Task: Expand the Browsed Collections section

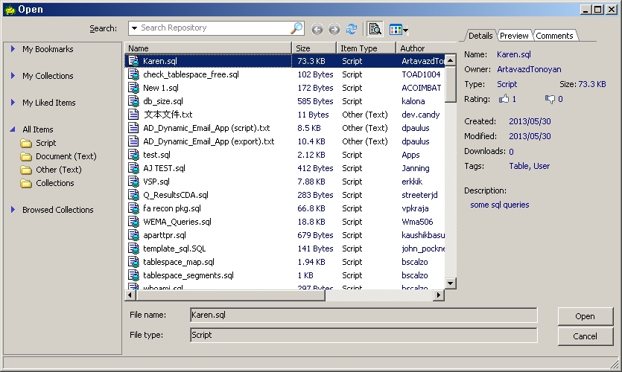Action: [x=13, y=210]
